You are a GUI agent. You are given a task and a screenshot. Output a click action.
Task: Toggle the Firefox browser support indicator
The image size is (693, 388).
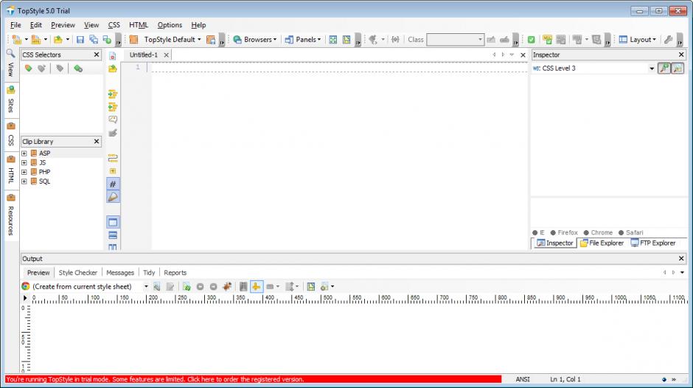[564, 232]
